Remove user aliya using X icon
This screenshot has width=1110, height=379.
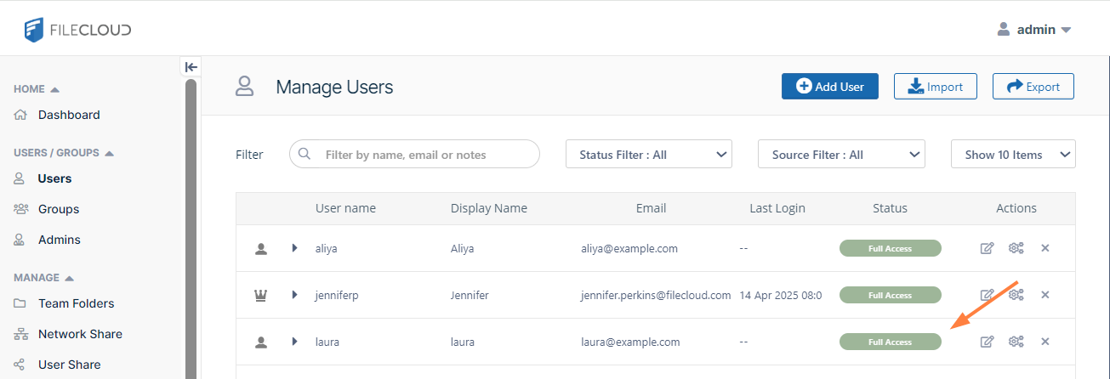(x=1045, y=248)
